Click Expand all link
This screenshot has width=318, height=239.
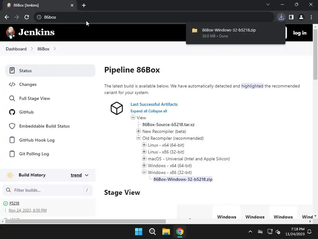(139, 111)
